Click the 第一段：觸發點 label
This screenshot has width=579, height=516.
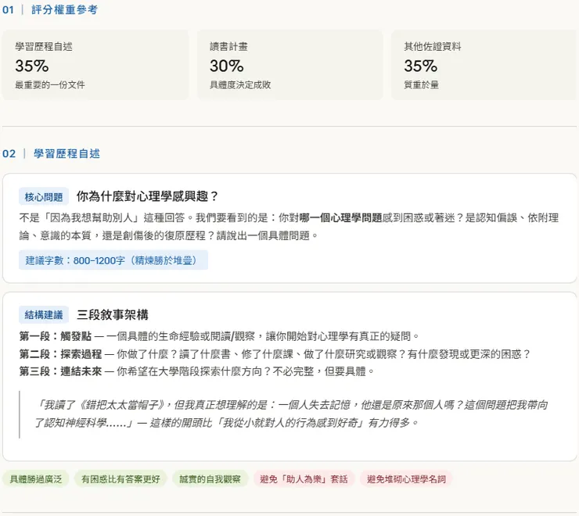point(56,335)
